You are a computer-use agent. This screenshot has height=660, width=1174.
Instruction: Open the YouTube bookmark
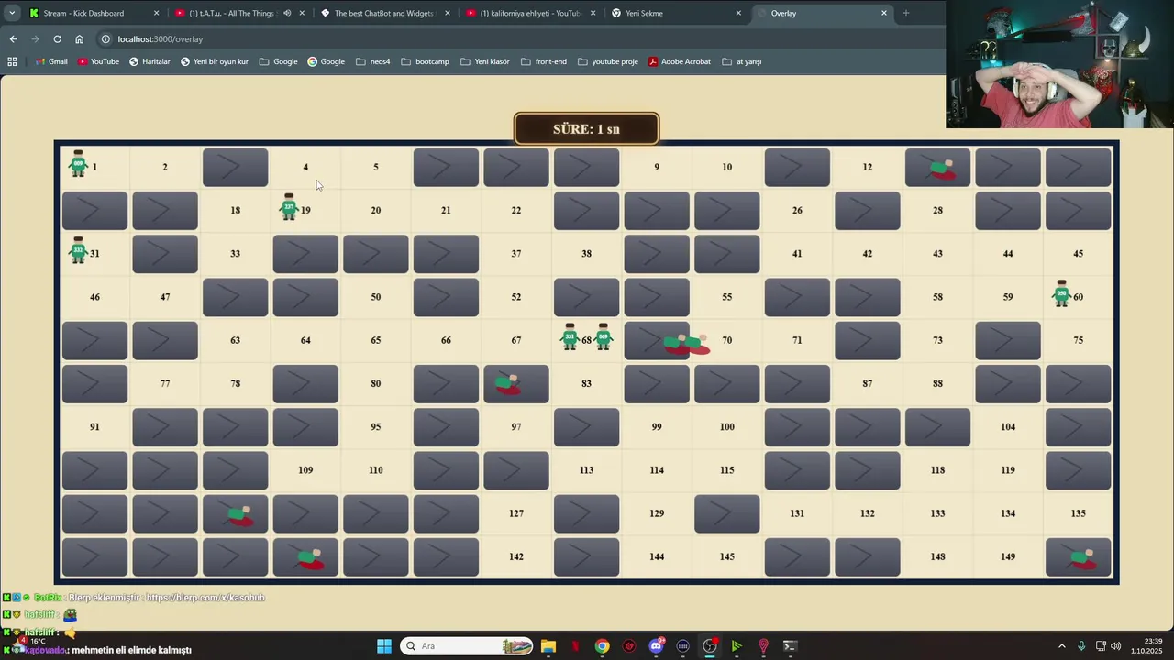click(98, 61)
